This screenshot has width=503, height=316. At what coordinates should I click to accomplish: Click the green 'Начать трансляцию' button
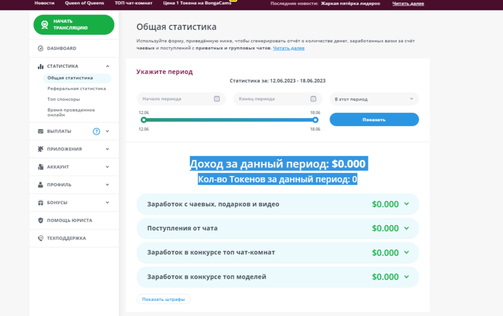74,24
